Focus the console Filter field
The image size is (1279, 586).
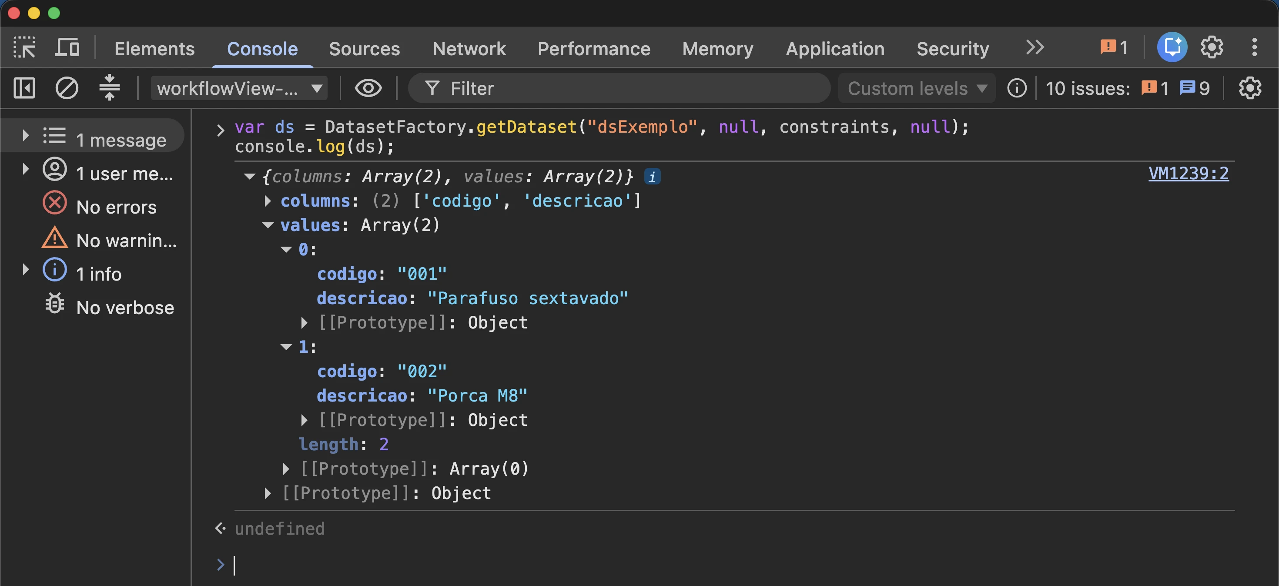coord(619,88)
